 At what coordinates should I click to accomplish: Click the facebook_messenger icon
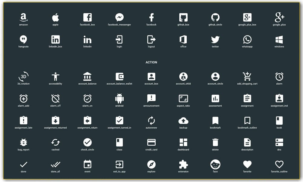(x=119, y=17)
